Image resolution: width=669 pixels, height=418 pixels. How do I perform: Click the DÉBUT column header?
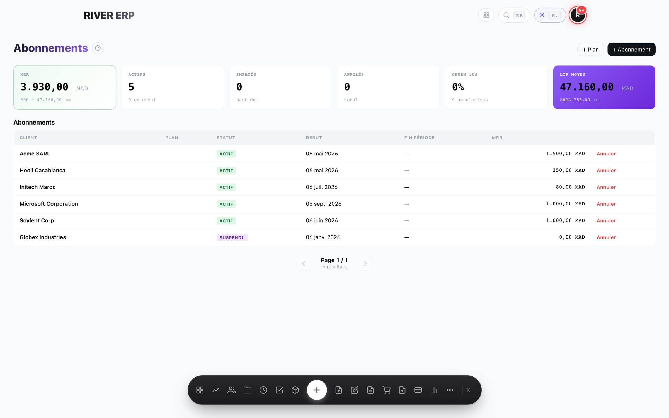point(314,138)
